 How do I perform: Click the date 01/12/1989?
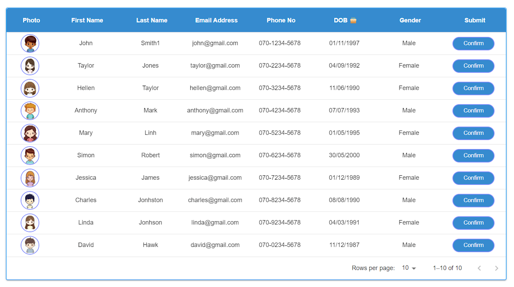point(345,178)
